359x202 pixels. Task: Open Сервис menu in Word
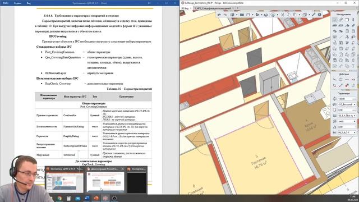pos(17,3)
